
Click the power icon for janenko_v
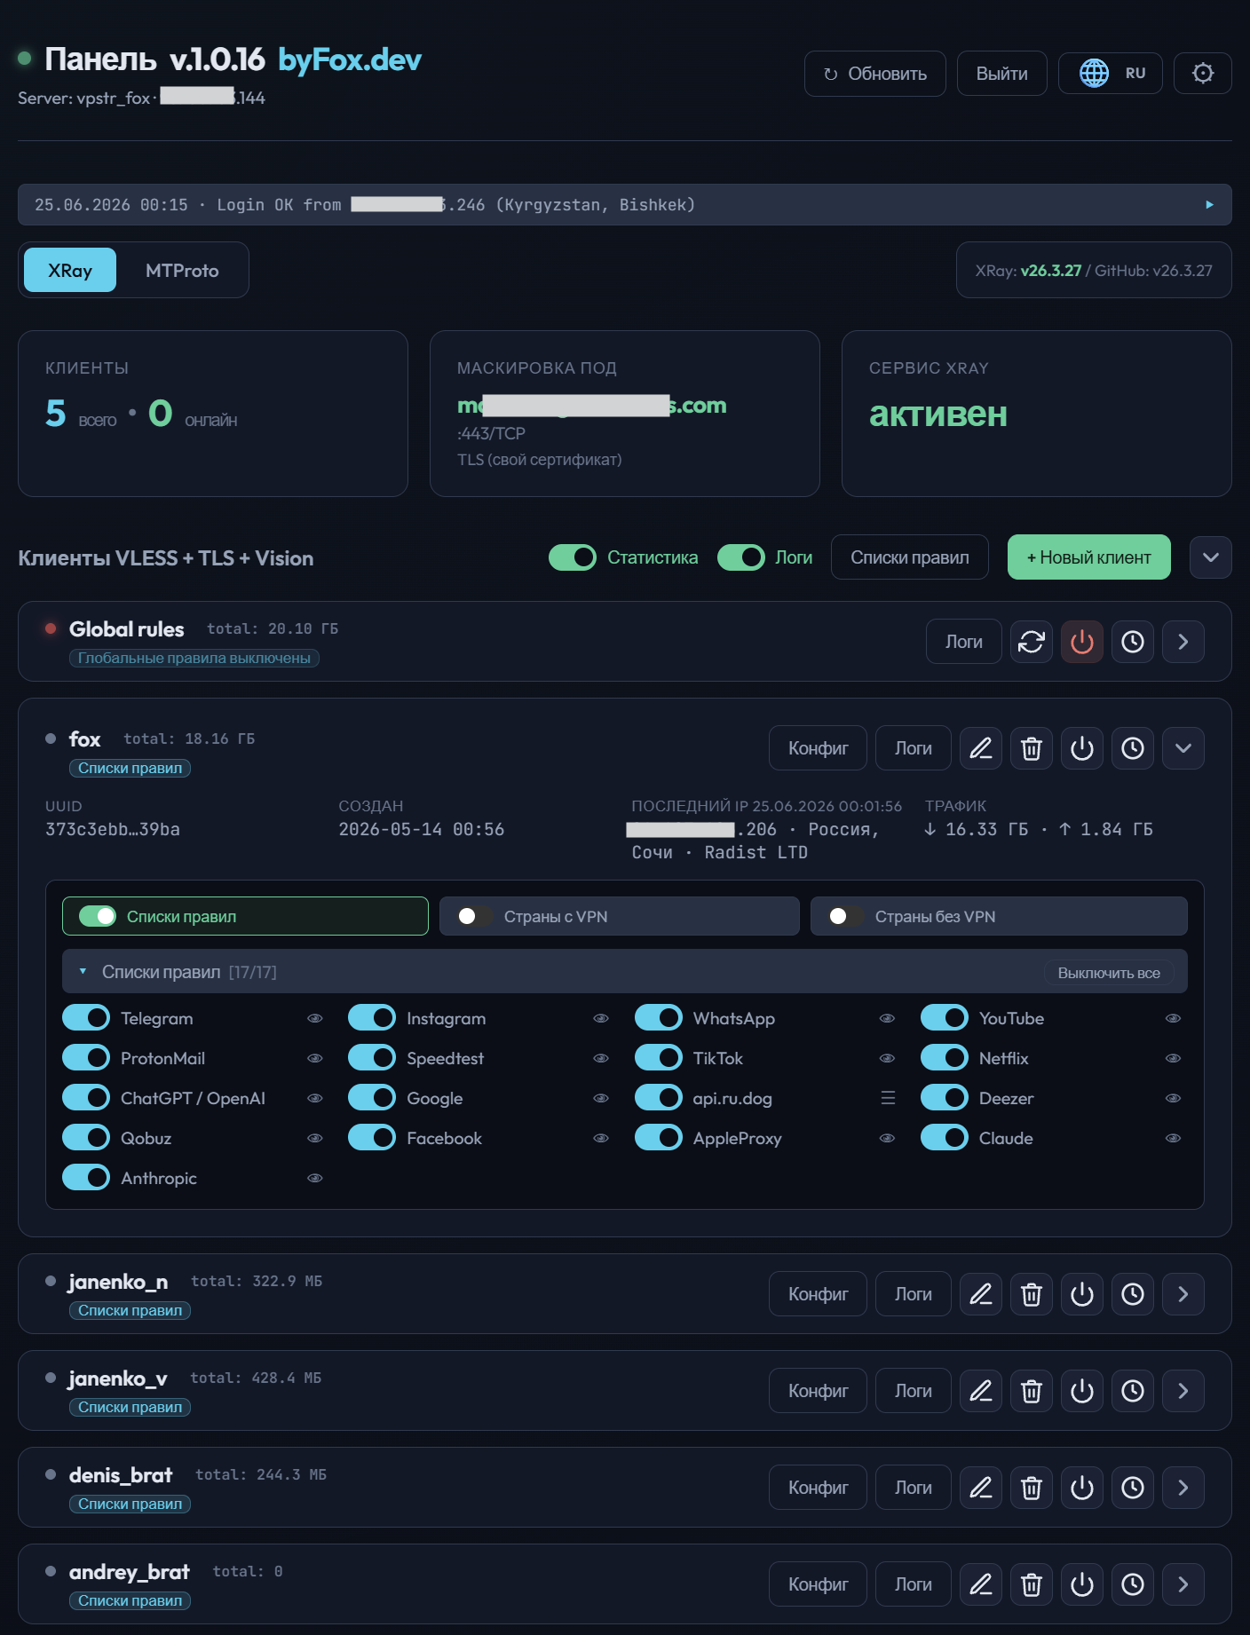click(x=1081, y=1391)
